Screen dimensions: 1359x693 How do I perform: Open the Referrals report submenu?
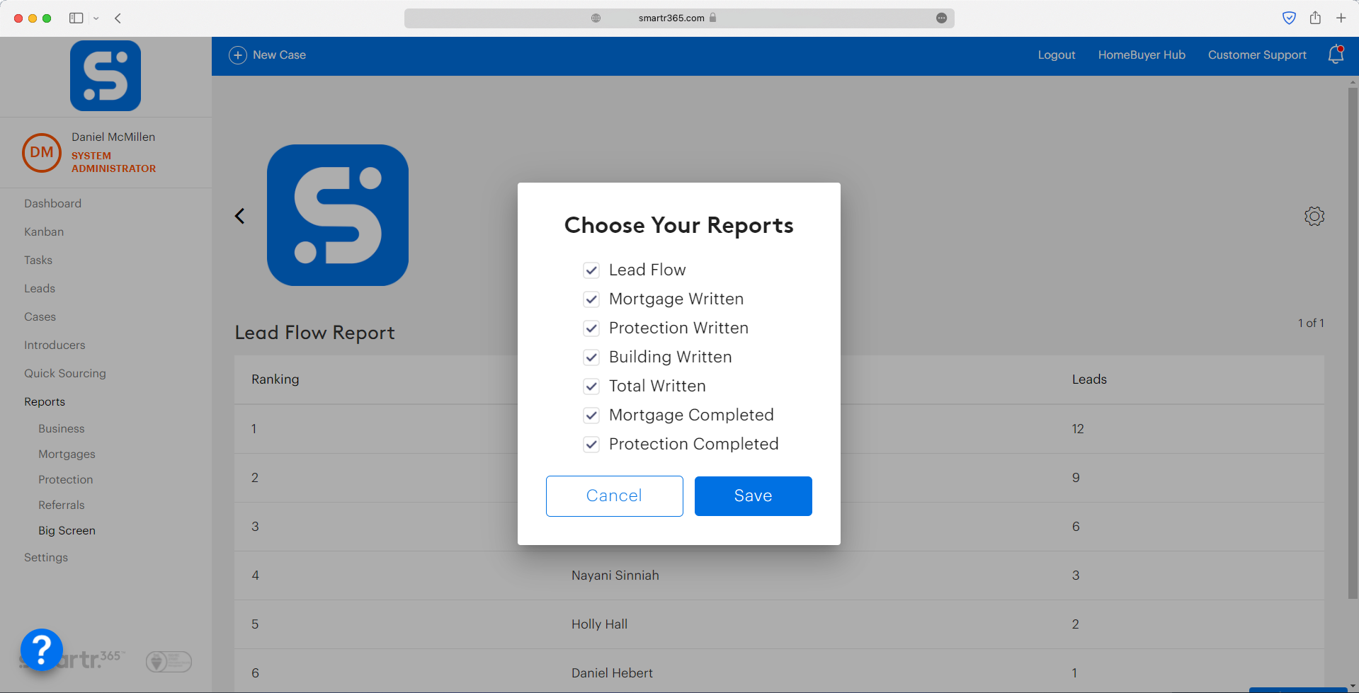(x=62, y=505)
